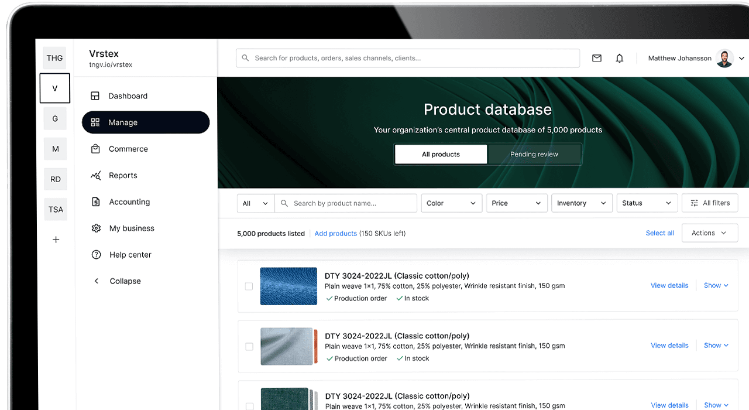Add a new organization with plus icon
Image resolution: width=749 pixels, height=410 pixels.
pyautogui.click(x=56, y=240)
